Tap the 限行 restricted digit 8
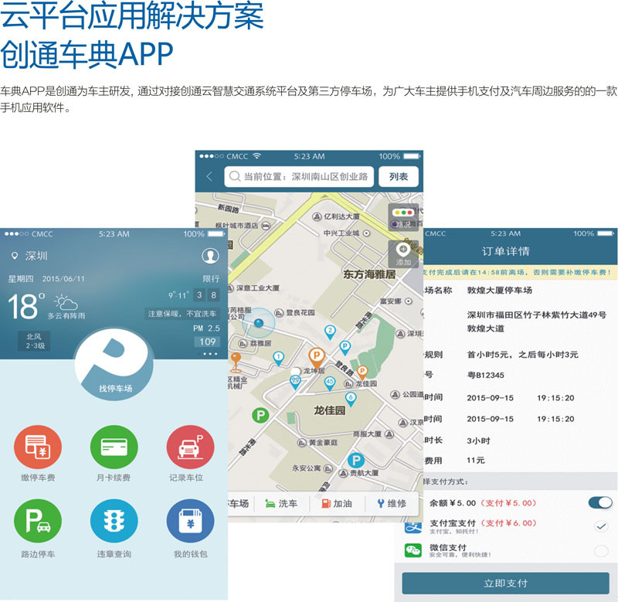The width and height of the screenshot is (618, 602). point(214,295)
